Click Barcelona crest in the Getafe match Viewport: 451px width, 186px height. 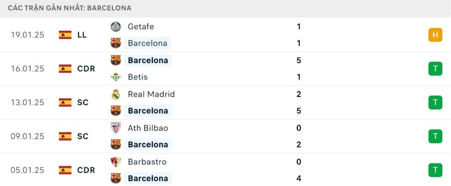tap(115, 43)
